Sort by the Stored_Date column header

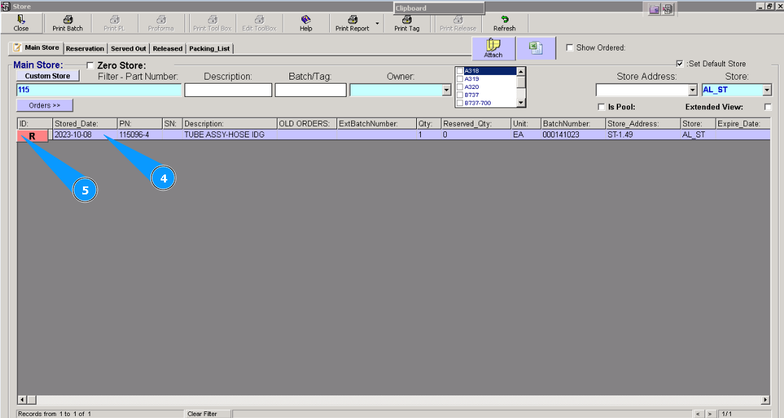click(x=85, y=123)
